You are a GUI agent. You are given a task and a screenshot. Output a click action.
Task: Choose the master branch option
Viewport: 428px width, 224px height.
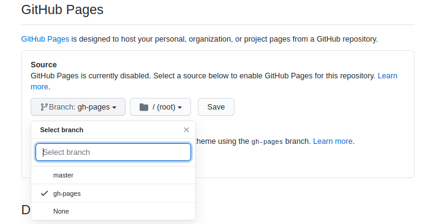113,175
